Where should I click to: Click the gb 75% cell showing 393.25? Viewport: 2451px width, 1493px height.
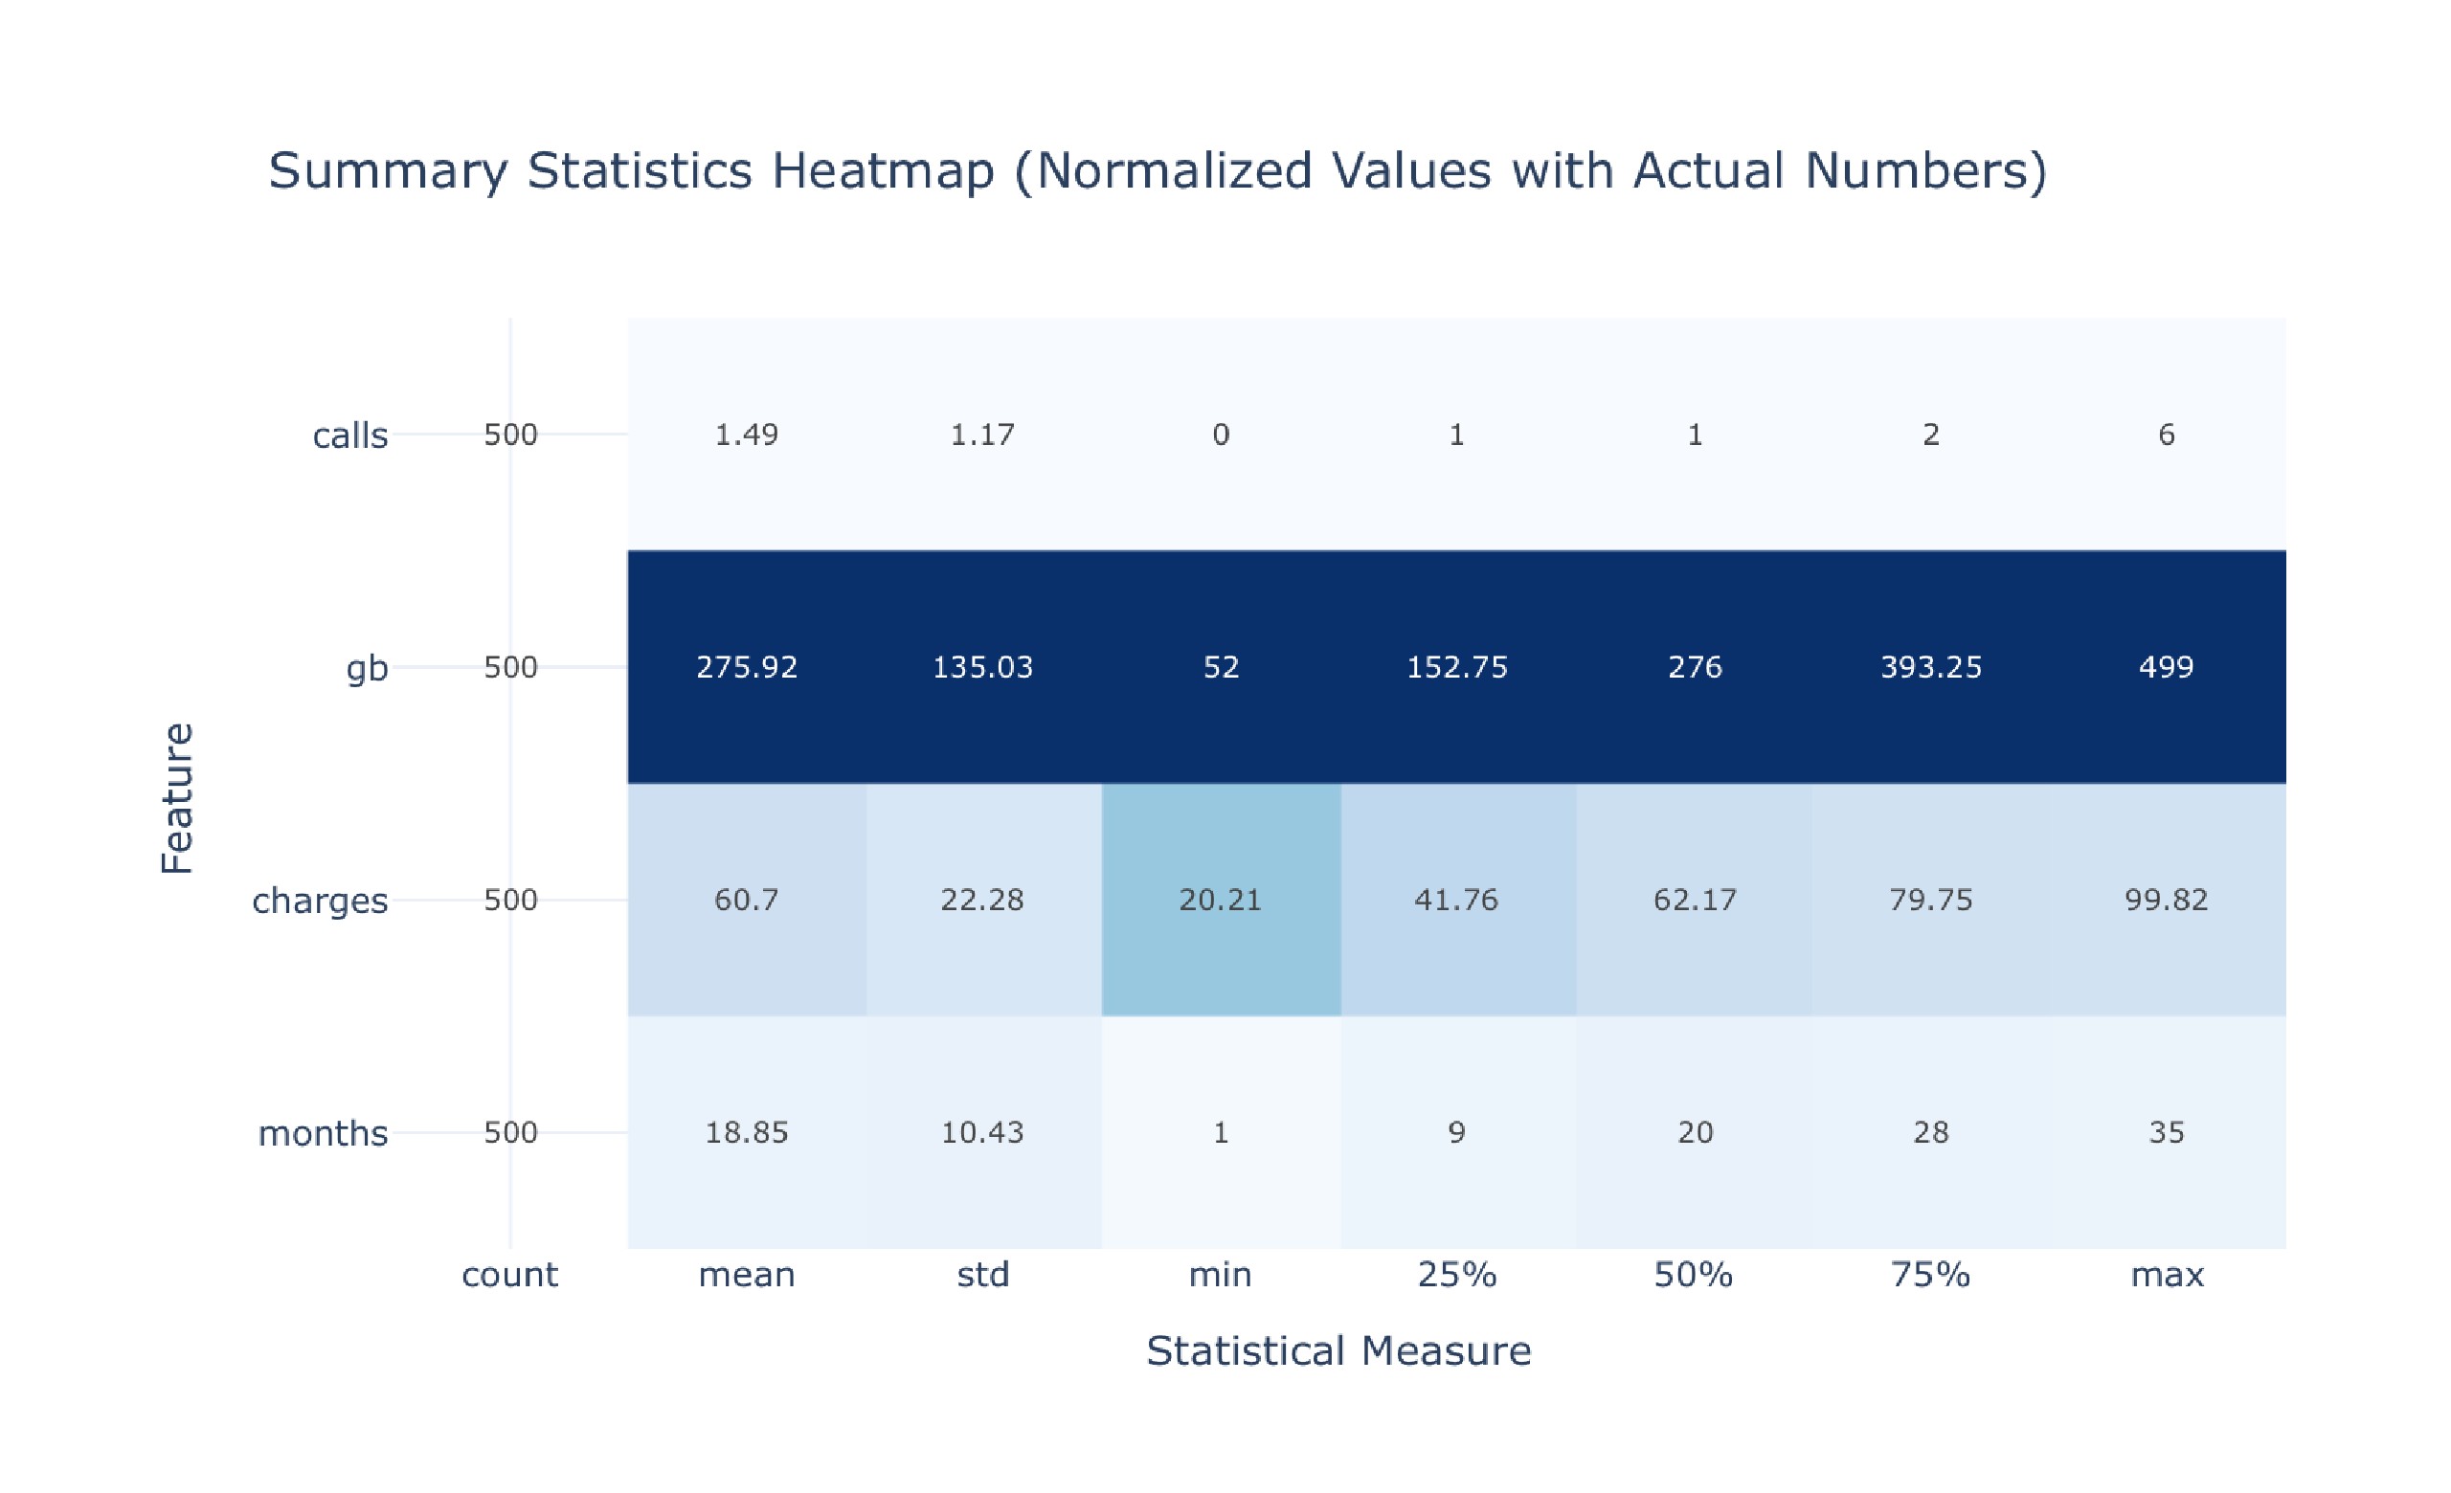point(1931,667)
